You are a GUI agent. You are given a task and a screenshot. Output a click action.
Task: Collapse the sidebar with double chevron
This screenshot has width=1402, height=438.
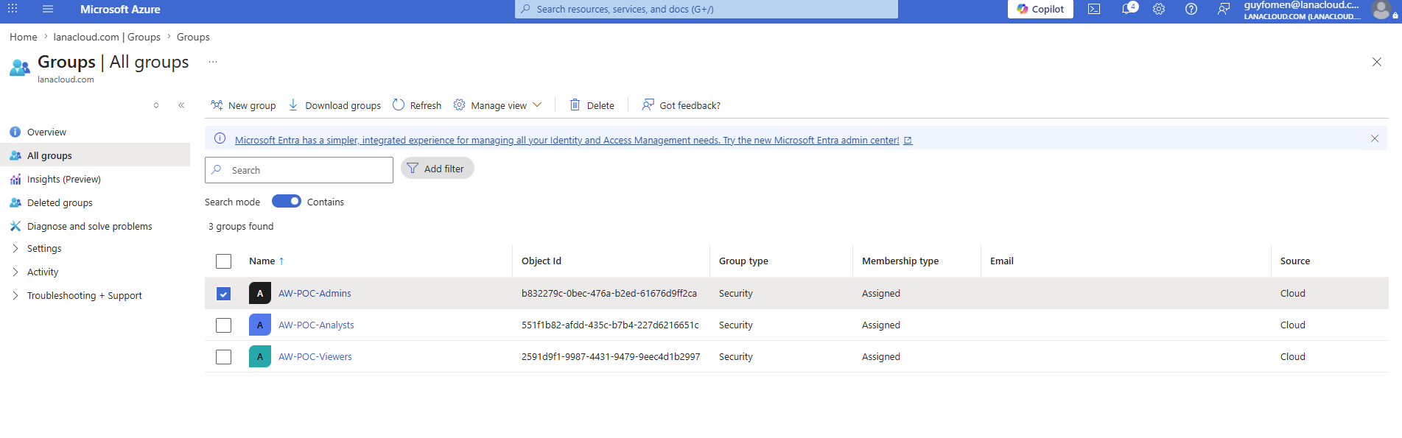181,105
